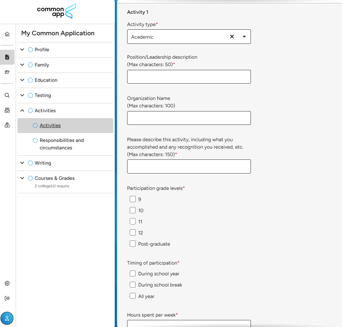The width and height of the screenshot is (342, 327).
Task: Click the magnifying glass search icon
Action: tap(7, 95)
